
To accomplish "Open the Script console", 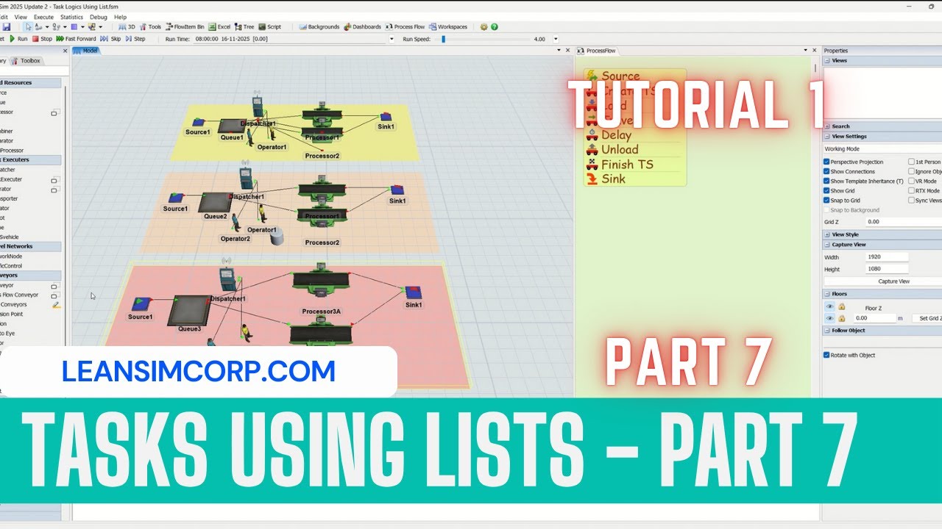I will coord(269,26).
